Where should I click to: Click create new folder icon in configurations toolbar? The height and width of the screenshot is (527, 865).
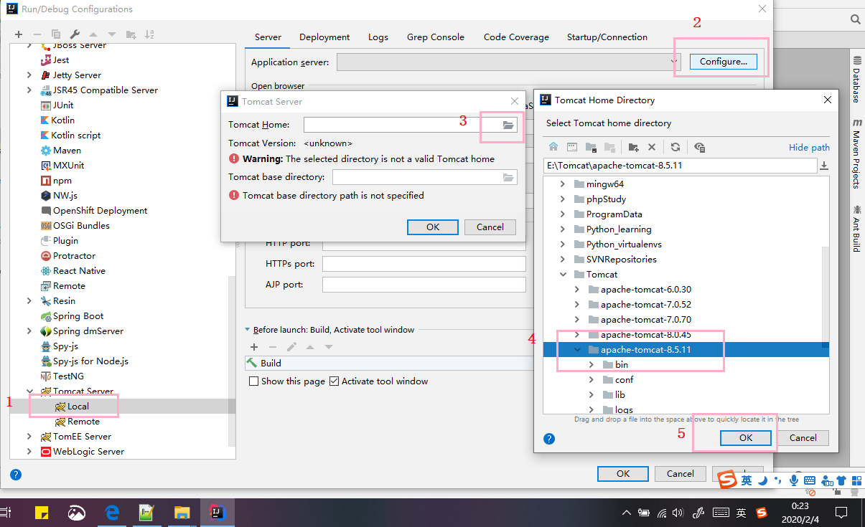131,34
